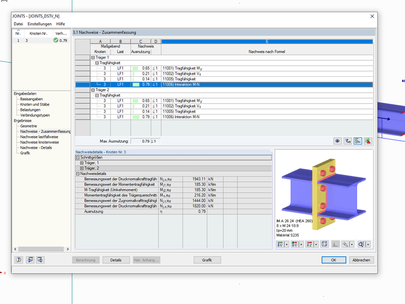This screenshot has height=304, width=405.
Task: Open the Hilfe menu
Action: (60, 24)
